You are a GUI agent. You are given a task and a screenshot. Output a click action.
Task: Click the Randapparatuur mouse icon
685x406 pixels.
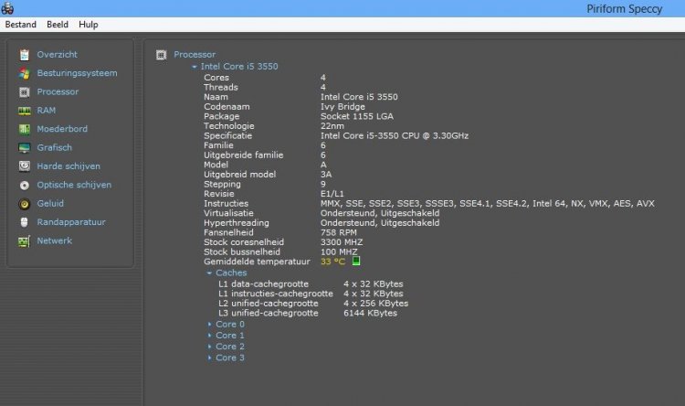pos(25,222)
